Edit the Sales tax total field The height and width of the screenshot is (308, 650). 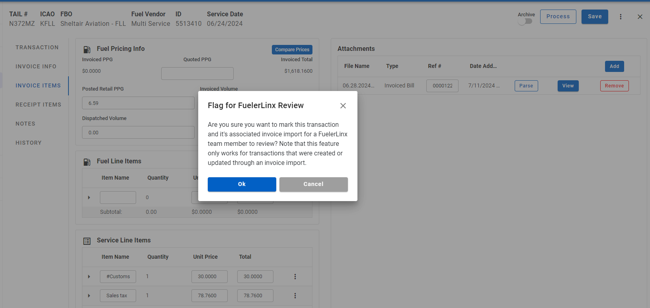coord(255,296)
